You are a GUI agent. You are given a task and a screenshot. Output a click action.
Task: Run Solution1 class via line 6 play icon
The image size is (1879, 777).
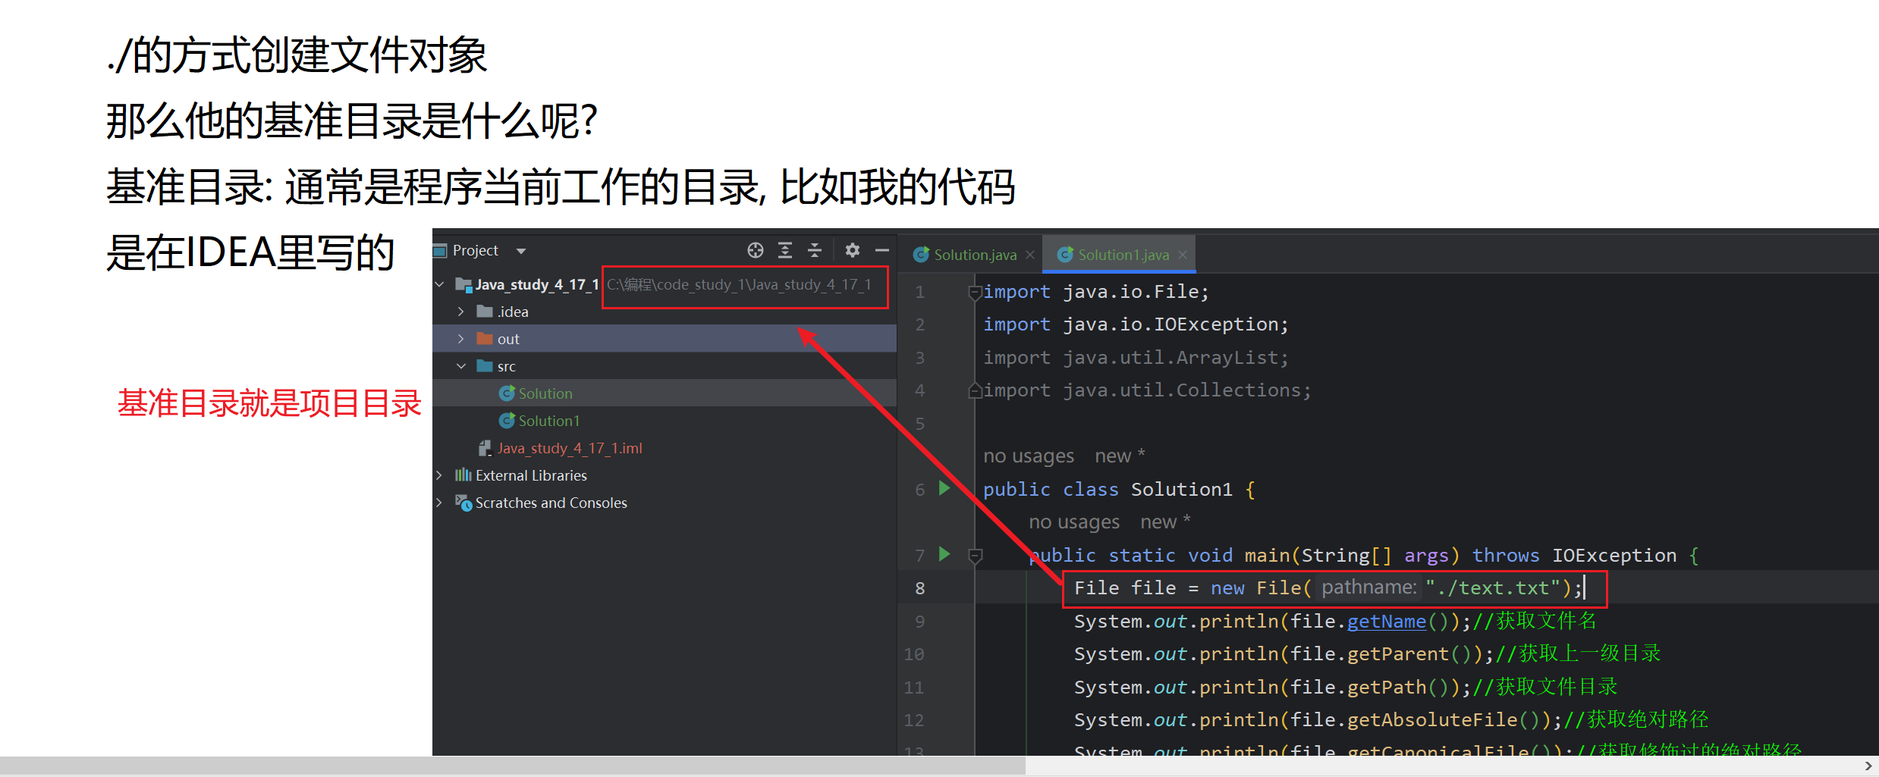click(944, 489)
